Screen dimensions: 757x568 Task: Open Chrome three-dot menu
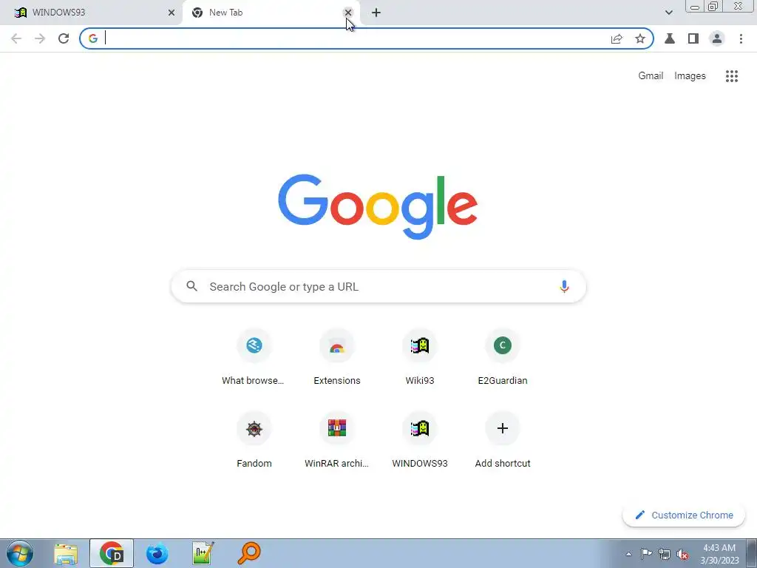741,38
